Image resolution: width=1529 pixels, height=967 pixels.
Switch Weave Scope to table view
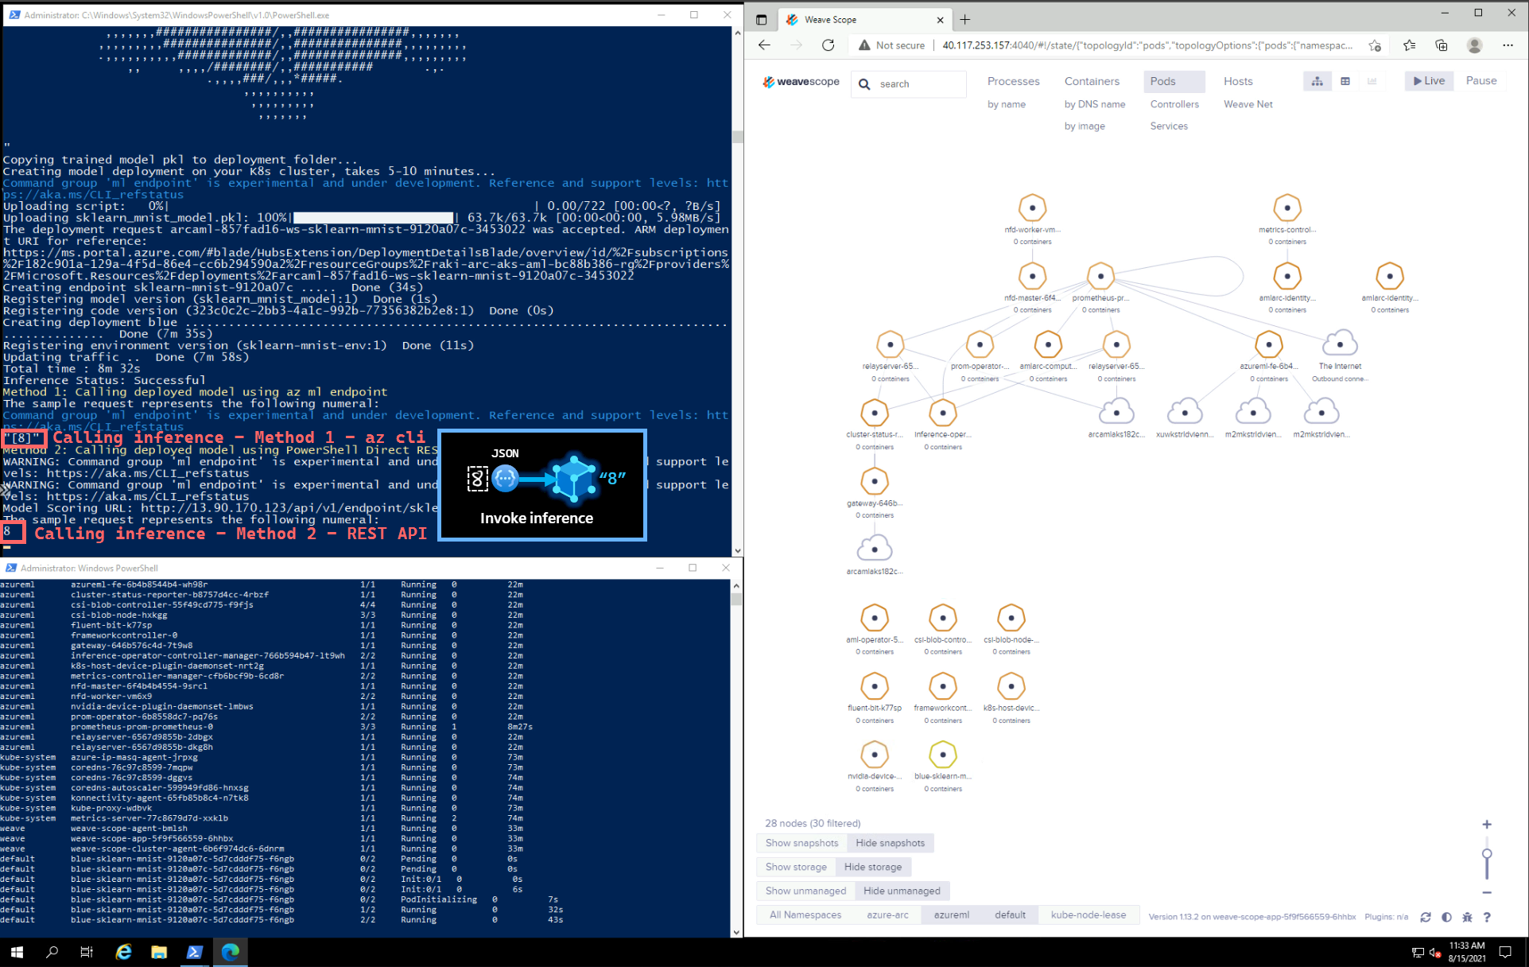1345,81
